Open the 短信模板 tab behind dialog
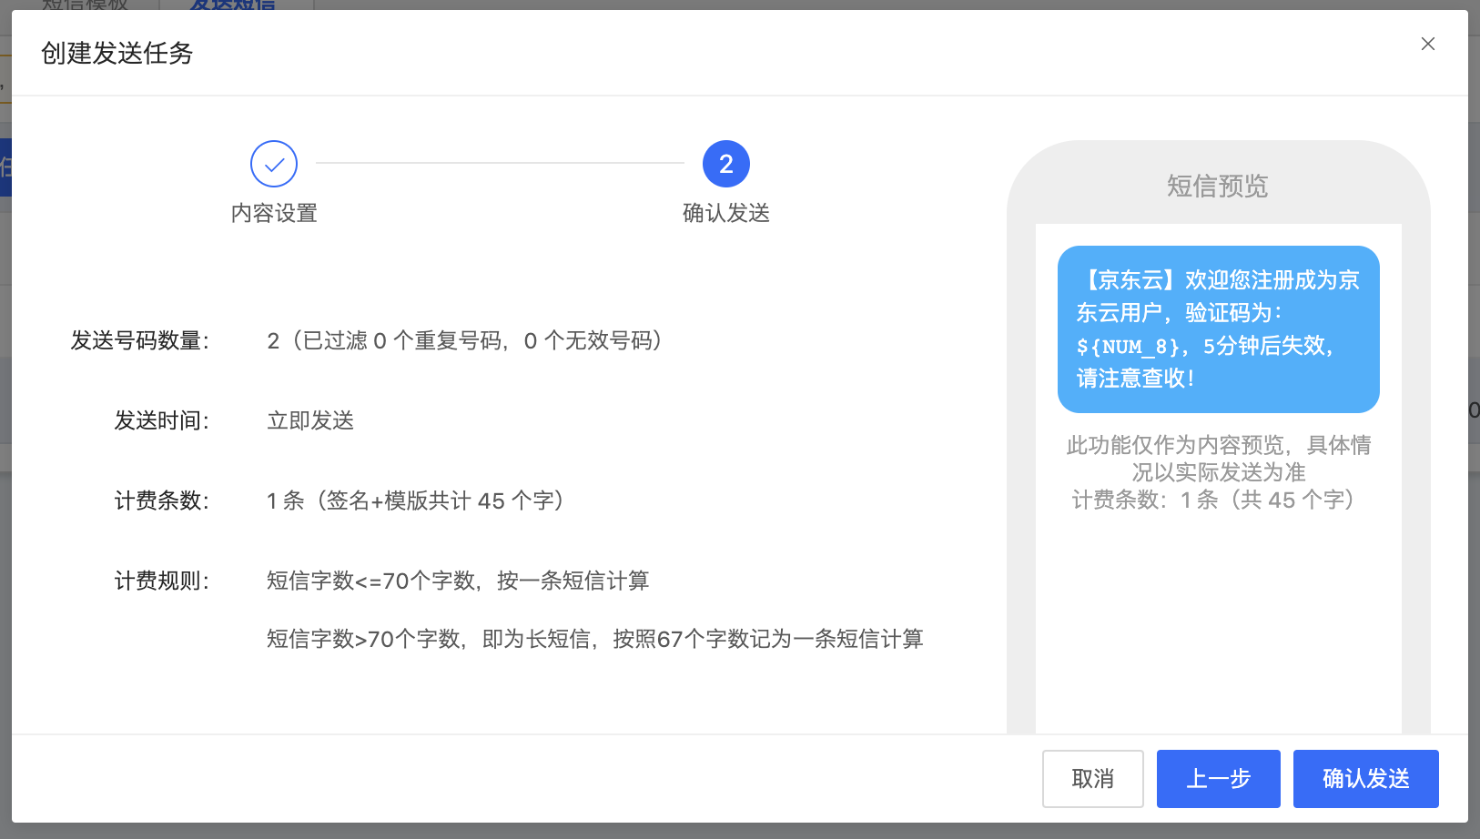Screen dimensions: 1480x839 click(86, 5)
